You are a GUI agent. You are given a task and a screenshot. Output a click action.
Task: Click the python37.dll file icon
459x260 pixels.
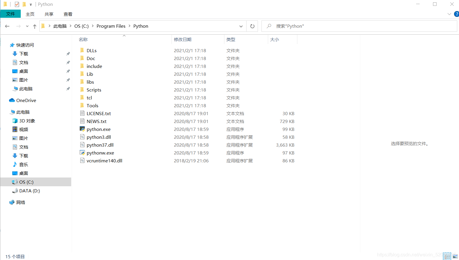82,145
